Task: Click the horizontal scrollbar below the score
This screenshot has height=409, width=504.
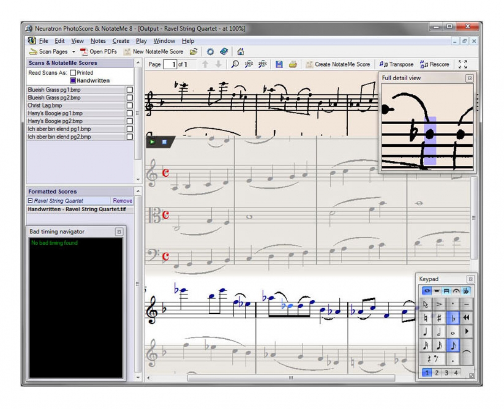Action: click(x=291, y=378)
